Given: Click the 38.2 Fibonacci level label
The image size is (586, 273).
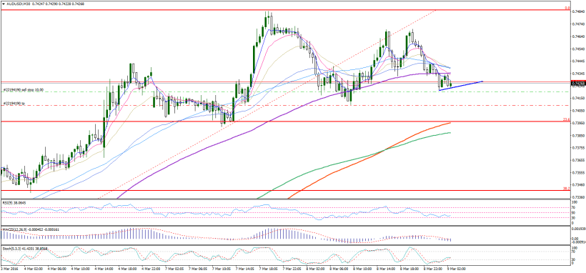Looking at the screenshot, I should pos(566,188).
